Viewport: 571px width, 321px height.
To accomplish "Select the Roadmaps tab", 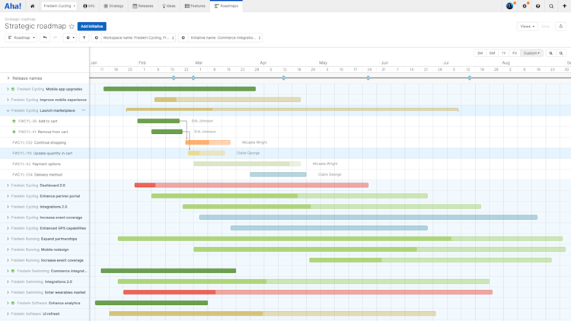I will click(226, 6).
